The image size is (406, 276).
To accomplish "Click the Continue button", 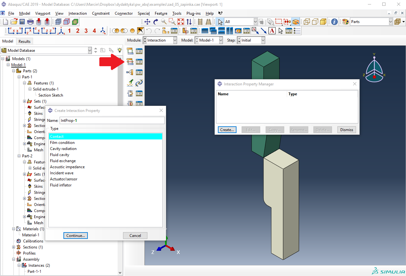I will [75, 235].
